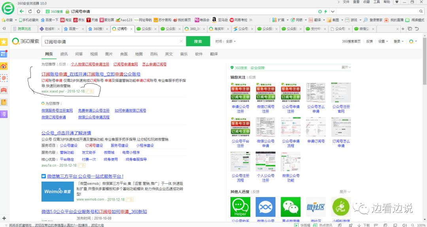427x227 pixels.
Task: Click 我的直播 in the toolbar
Action: [394, 20]
